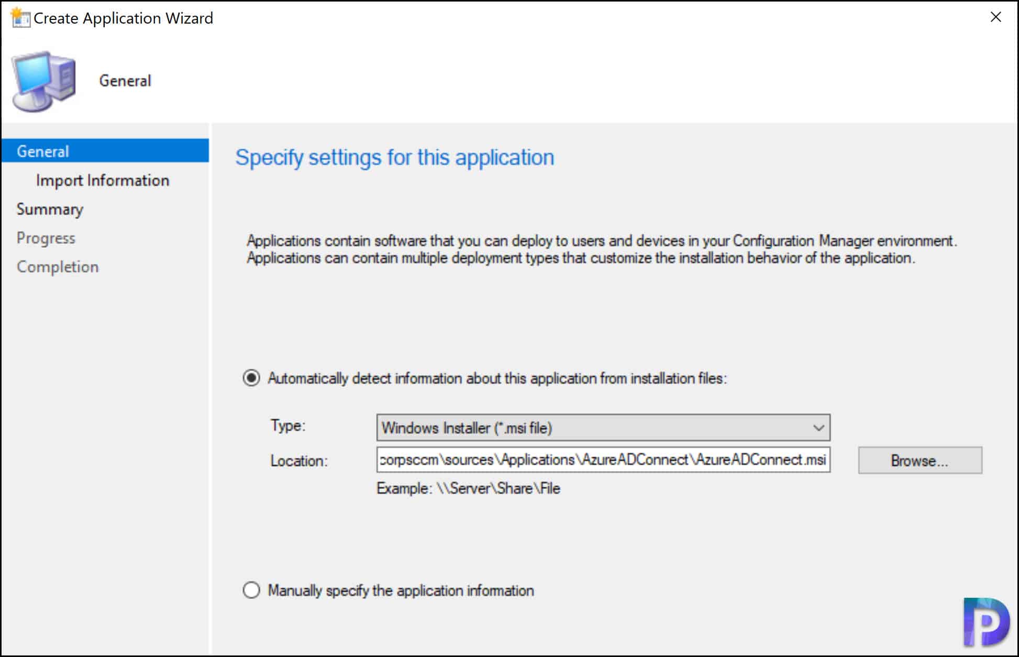Click the Browse button
The height and width of the screenshot is (657, 1019).
click(920, 460)
